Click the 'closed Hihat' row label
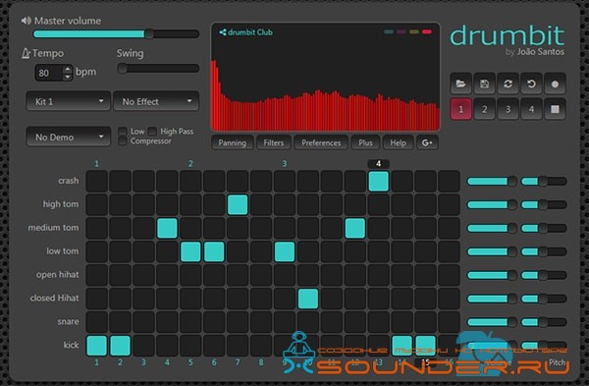The height and width of the screenshot is (386, 589). pos(54,298)
